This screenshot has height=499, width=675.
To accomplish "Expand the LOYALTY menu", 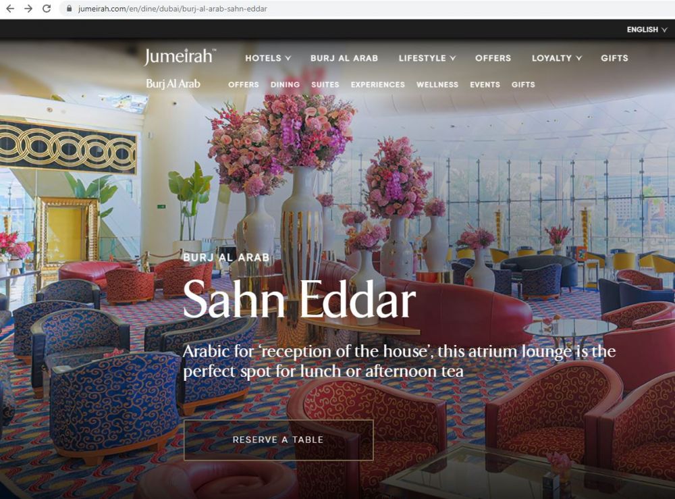I will click(557, 58).
